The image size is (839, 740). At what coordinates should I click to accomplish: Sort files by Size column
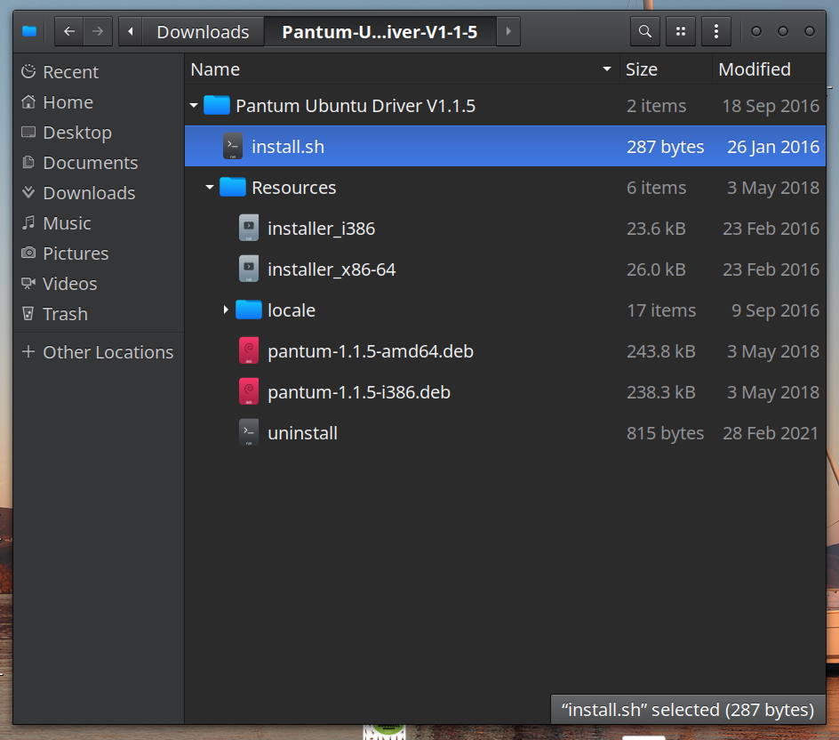[x=641, y=69]
